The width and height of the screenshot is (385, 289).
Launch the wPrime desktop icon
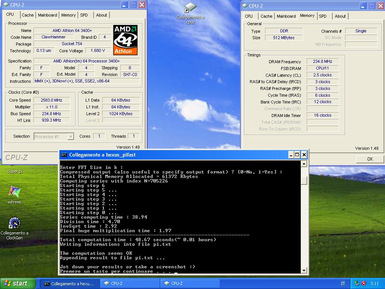click(15, 195)
